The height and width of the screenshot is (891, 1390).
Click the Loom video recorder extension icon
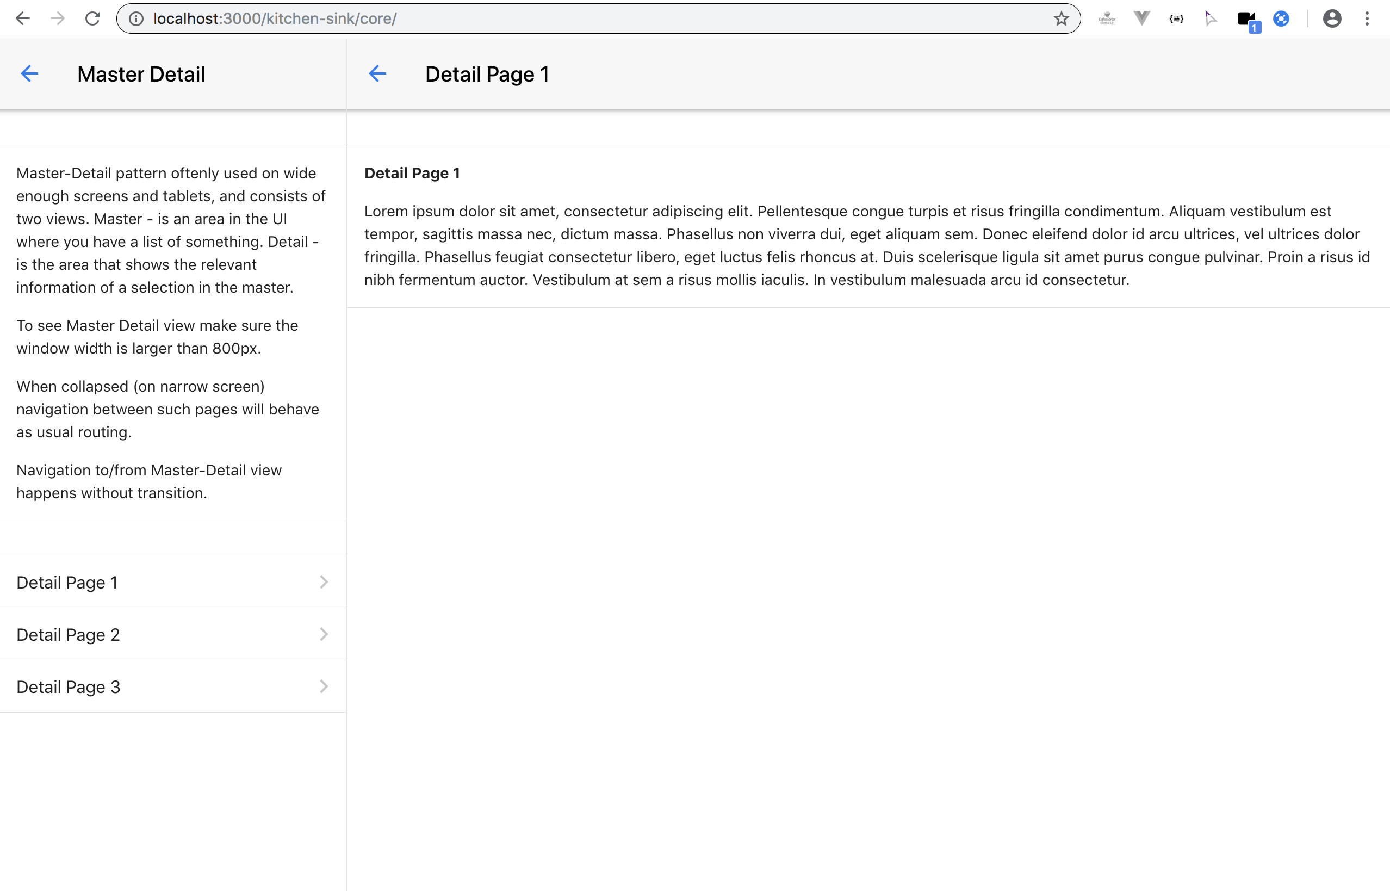click(1246, 18)
